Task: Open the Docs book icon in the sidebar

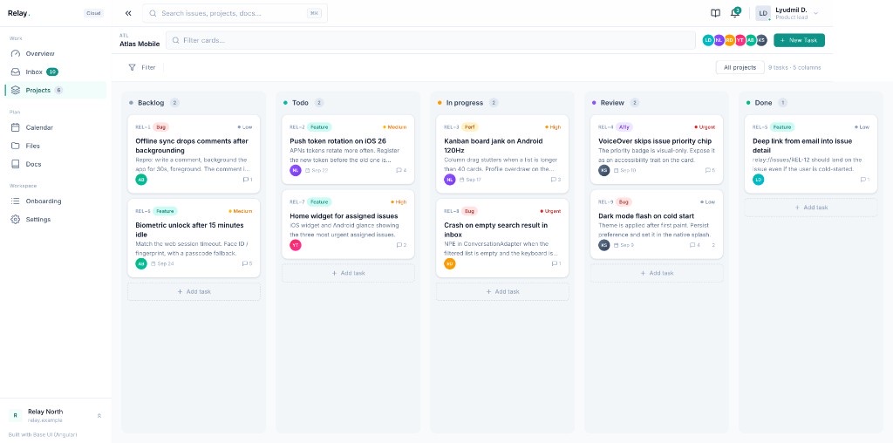Action: (x=16, y=164)
